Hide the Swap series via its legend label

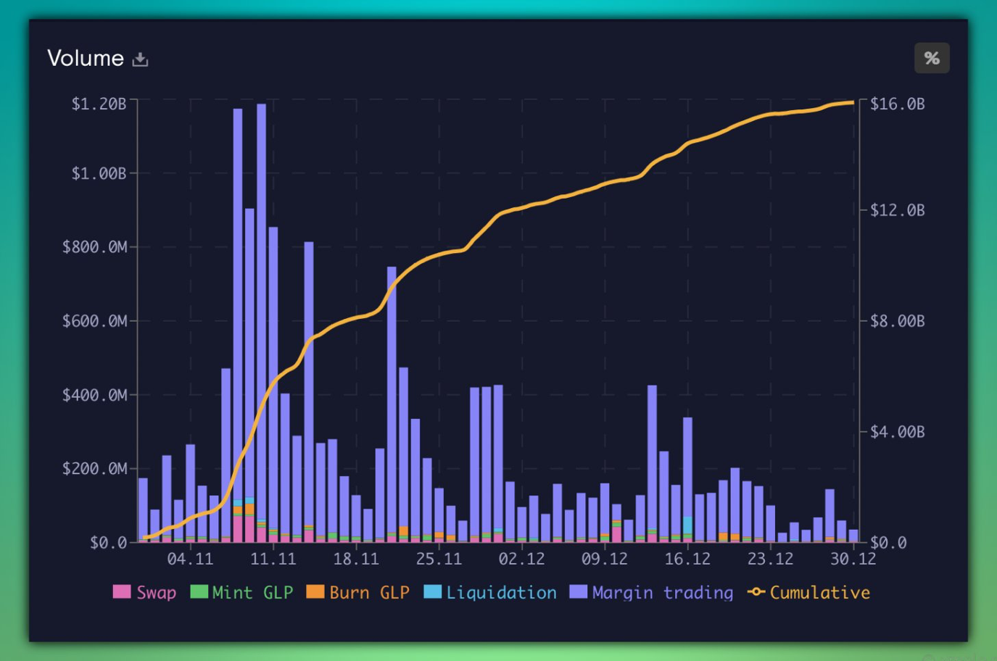(x=157, y=593)
